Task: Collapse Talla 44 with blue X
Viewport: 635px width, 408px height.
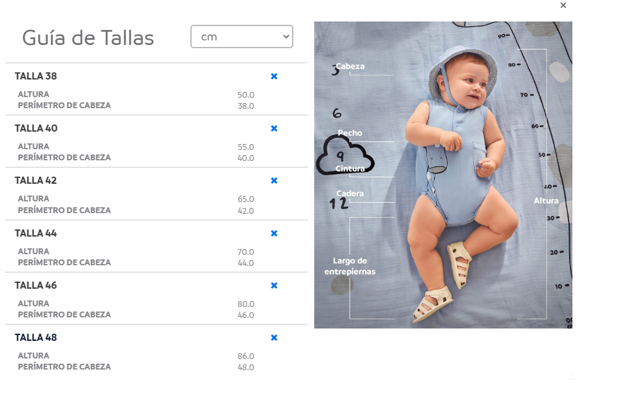Action: (274, 233)
